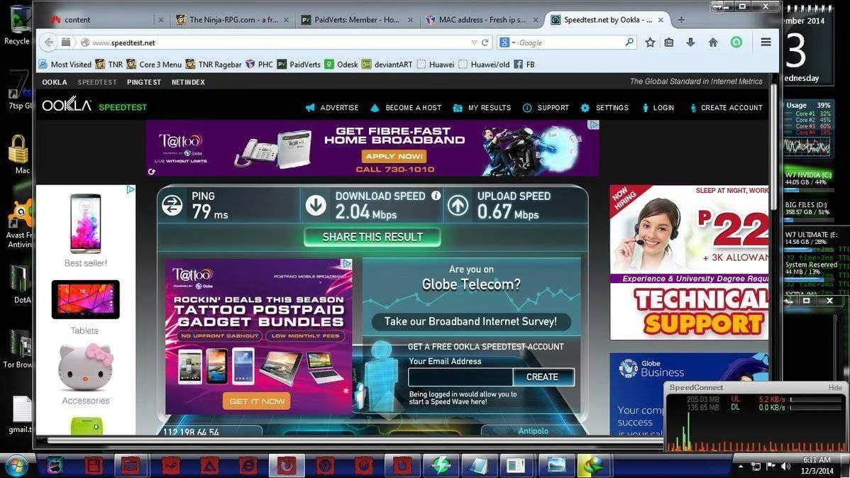The width and height of the screenshot is (850, 478).
Task: Launch Avast Free Antivirus from the desktop
Action: click(20, 224)
